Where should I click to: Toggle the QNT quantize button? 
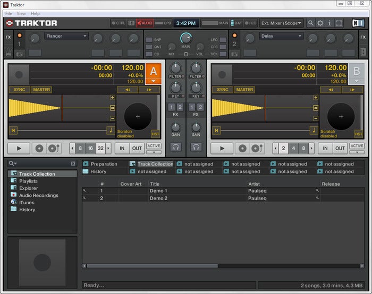(x=149, y=47)
